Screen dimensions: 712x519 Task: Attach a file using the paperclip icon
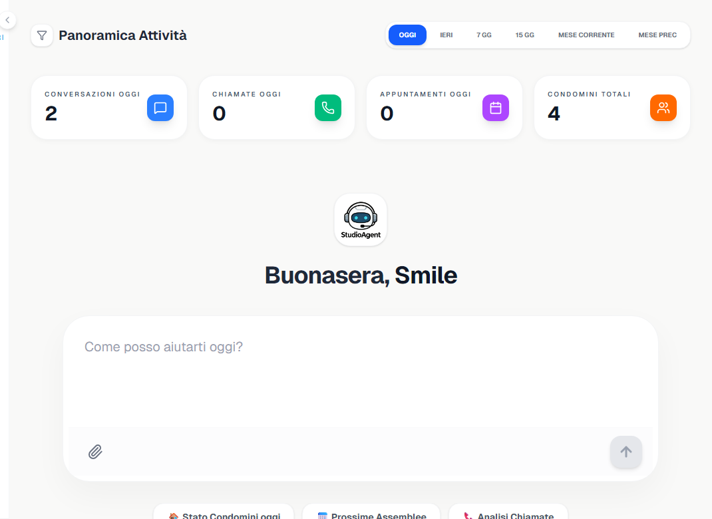pos(94,452)
